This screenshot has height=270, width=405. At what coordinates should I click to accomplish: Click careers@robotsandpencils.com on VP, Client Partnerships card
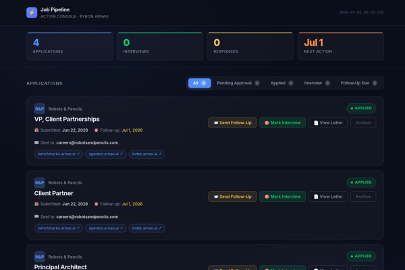point(87,142)
